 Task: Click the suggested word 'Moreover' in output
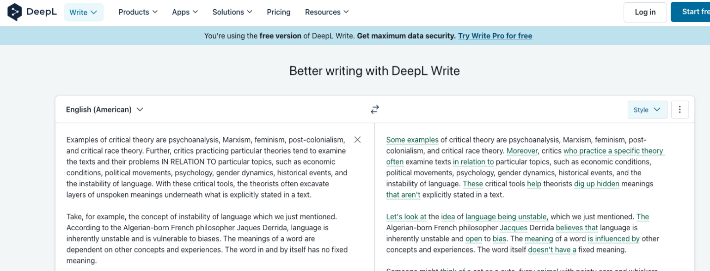coord(522,151)
